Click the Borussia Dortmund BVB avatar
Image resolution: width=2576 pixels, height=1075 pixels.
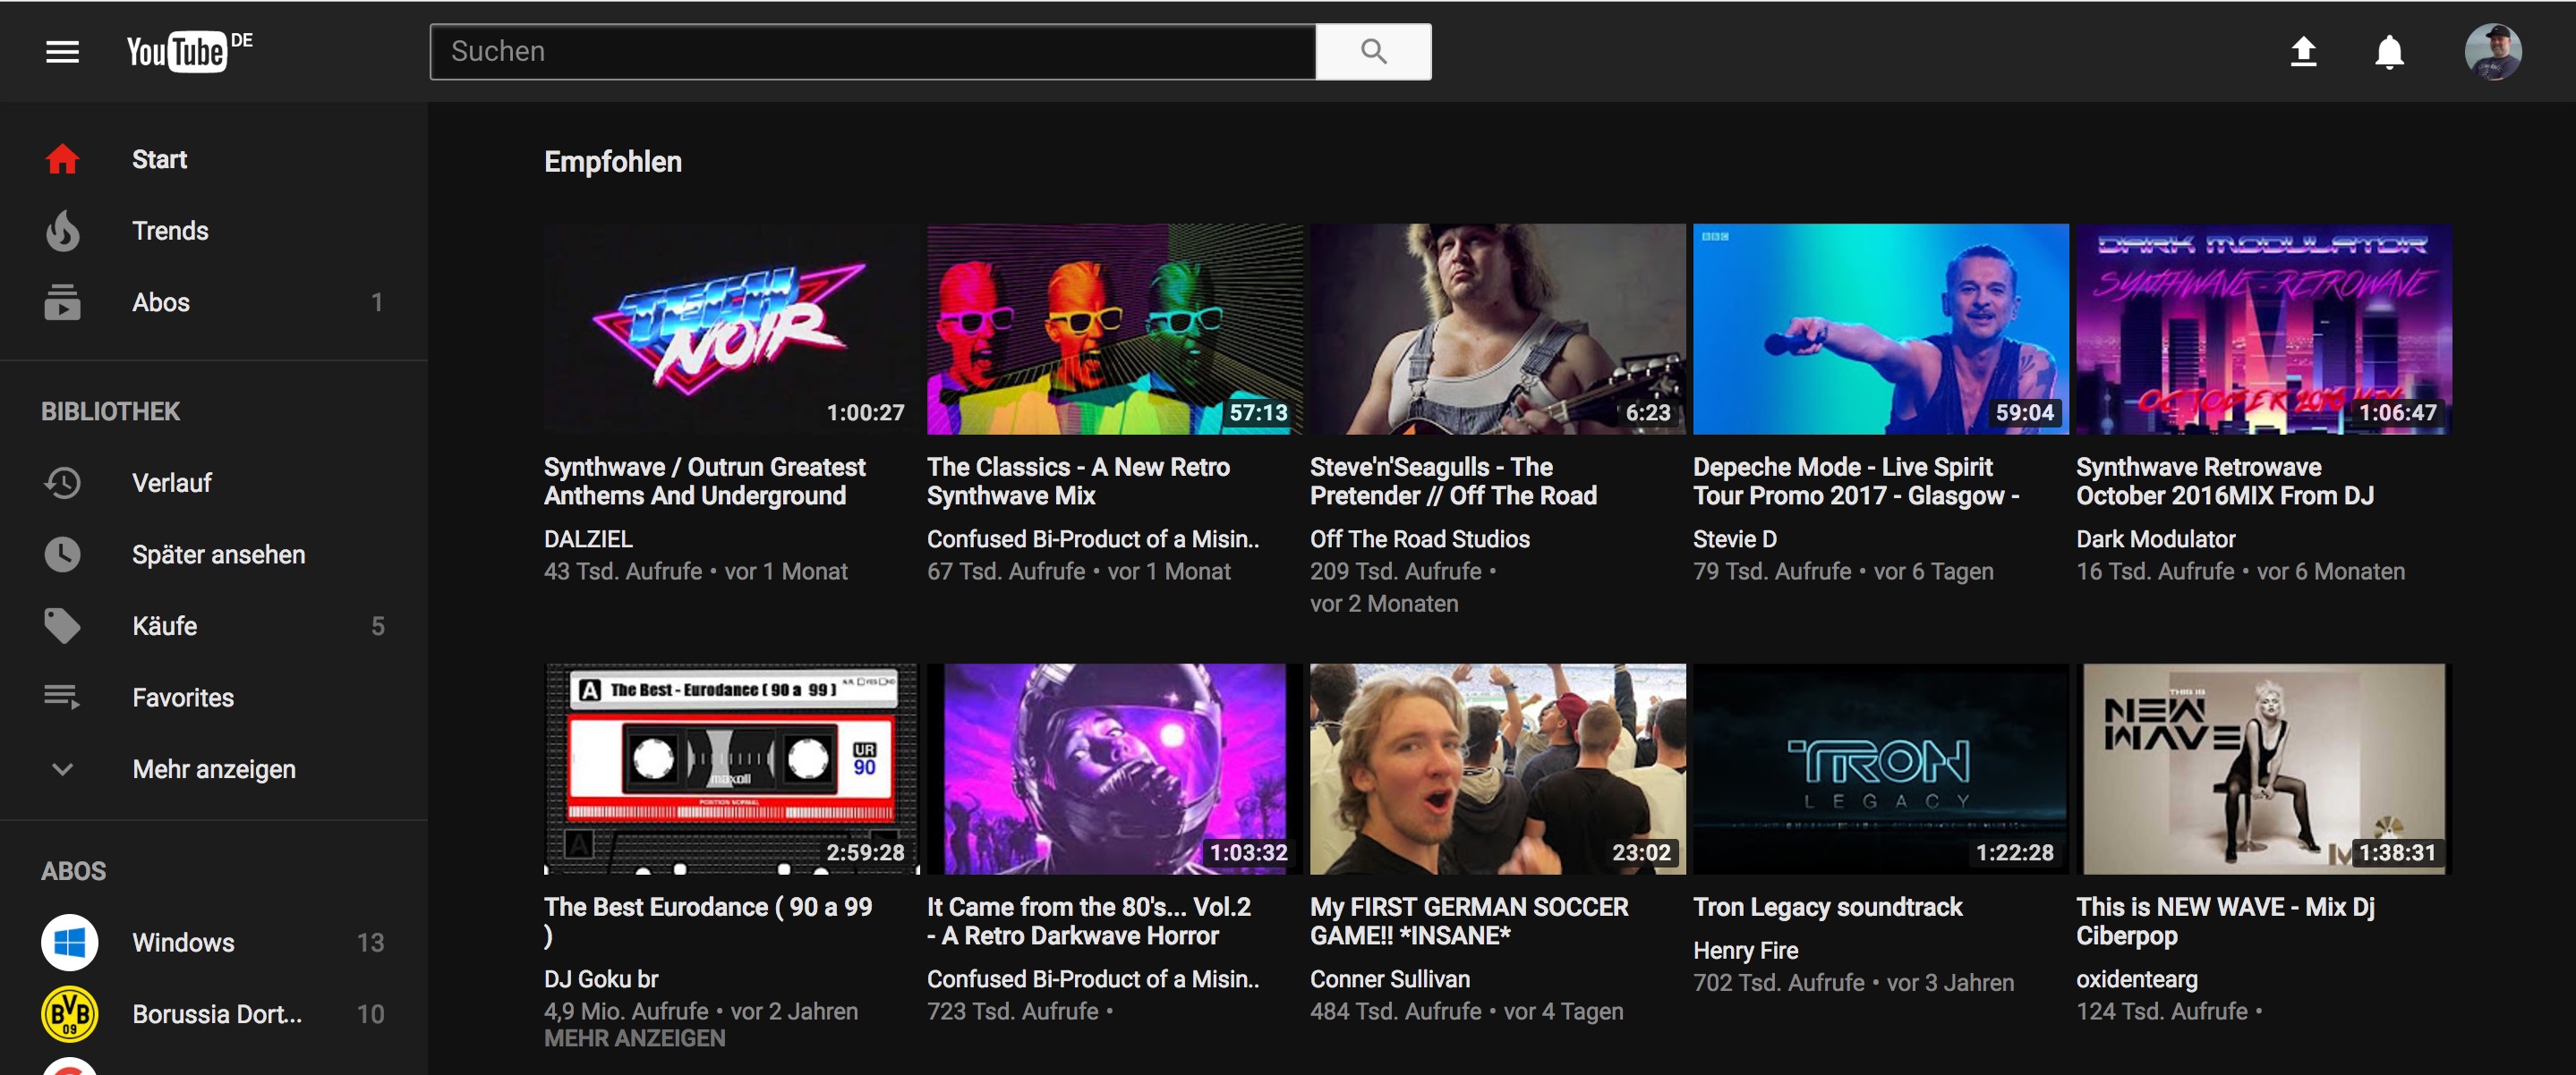pyautogui.click(x=69, y=1014)
